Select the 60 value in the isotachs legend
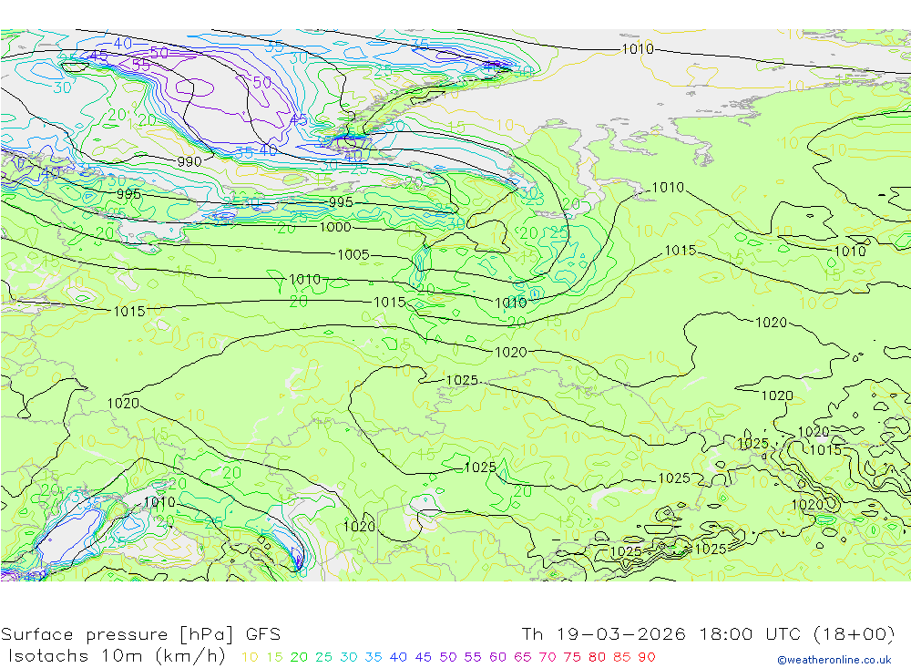 (498, 657)
